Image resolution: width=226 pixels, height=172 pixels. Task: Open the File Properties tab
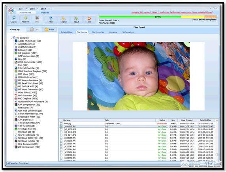[x=98, y=32]
